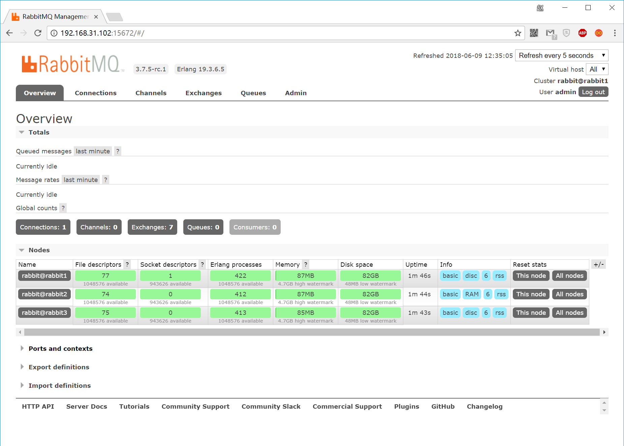Open the Adblock Plus extension icon
Screen dimensions: 624x446
click(583, 33)
